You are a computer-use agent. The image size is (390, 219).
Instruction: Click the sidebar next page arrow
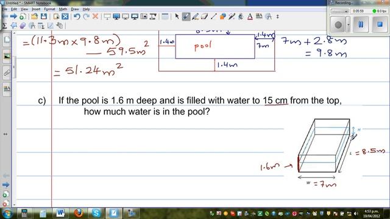click(x=5, y=185)
